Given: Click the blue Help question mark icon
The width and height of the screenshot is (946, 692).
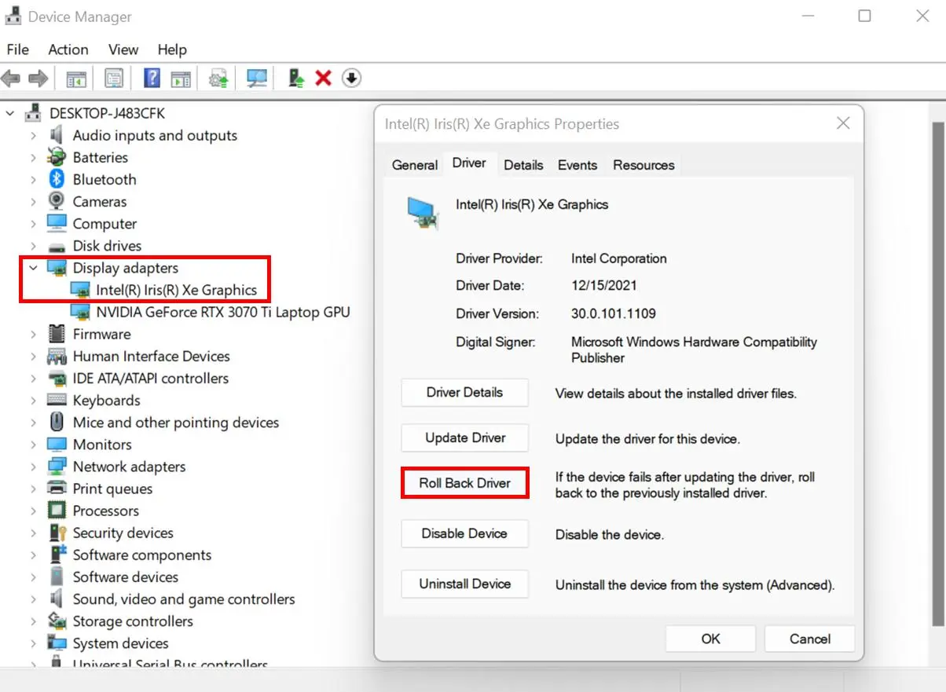Looking at the screenshot, I should pos(152,79).
